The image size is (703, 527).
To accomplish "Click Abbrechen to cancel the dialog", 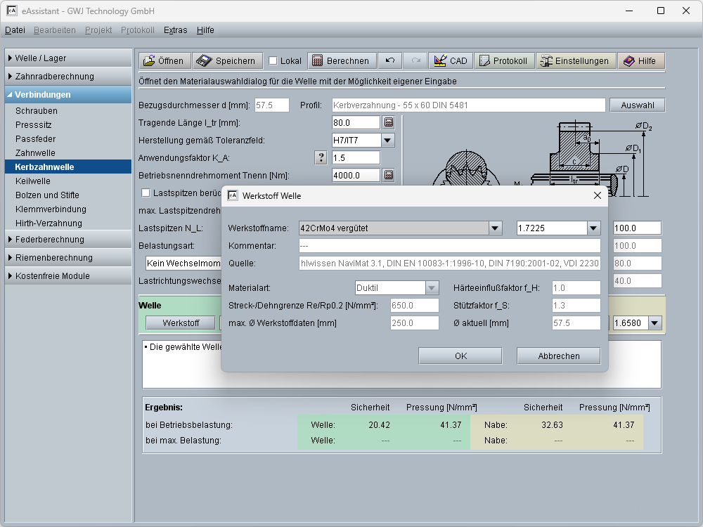I will (x=559, y=356).
